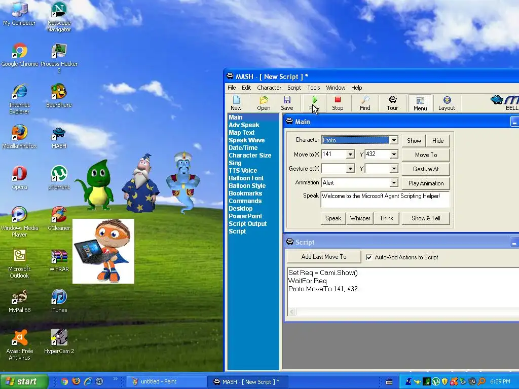Viewport: 519px width, 389px height.
Task: Select WinRAR desktop icon
Action: coord(59,260)
